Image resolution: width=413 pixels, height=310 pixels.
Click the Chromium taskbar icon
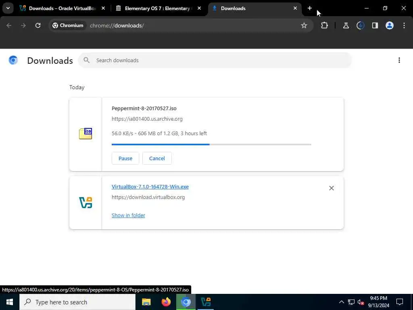(186, 302)
